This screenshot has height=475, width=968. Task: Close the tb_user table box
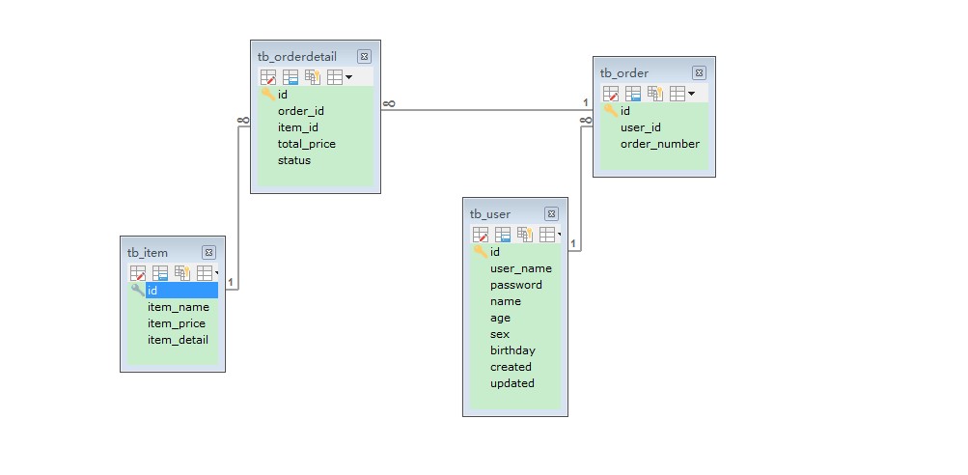551,214
